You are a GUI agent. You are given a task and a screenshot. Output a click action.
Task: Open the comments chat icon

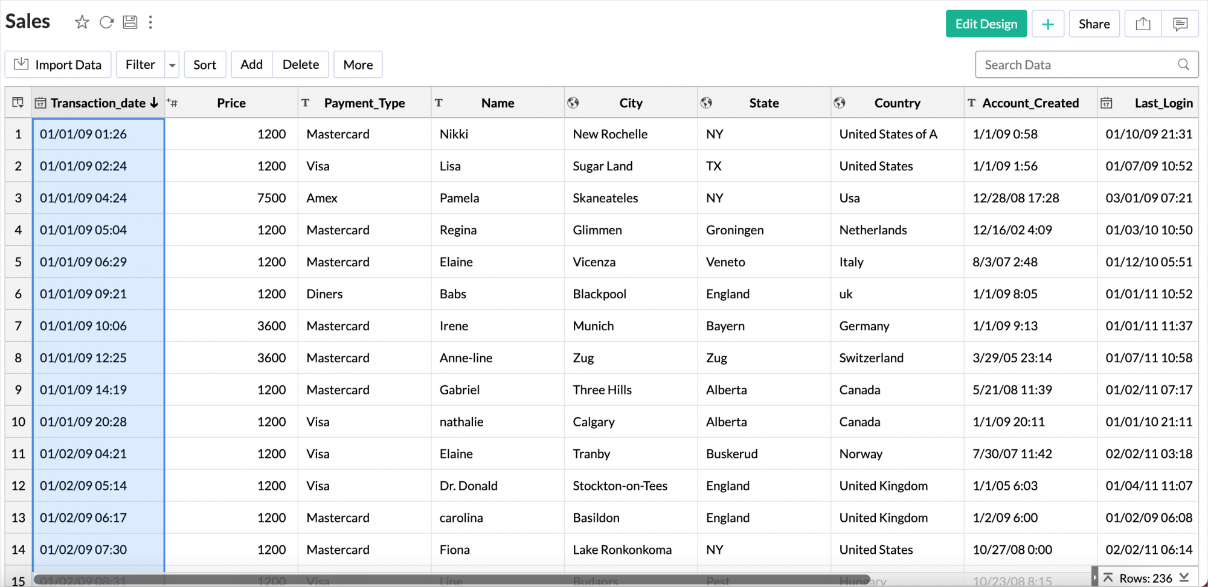(x=1180, y=24)
